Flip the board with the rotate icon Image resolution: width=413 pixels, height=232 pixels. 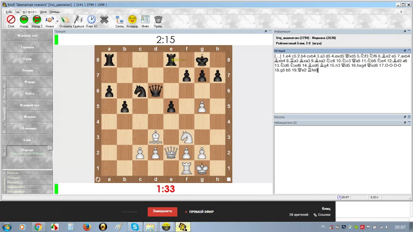coord(98,179)
